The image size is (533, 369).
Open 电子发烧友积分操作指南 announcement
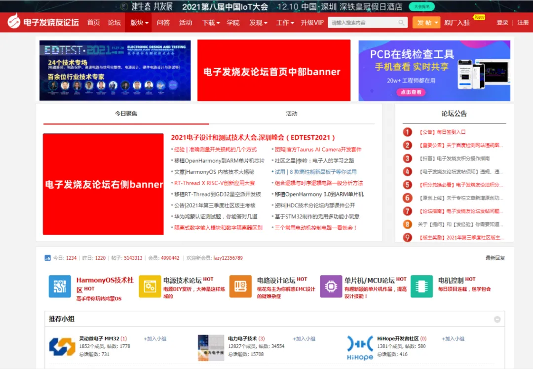pyautogui.click(x=454, y=158)
